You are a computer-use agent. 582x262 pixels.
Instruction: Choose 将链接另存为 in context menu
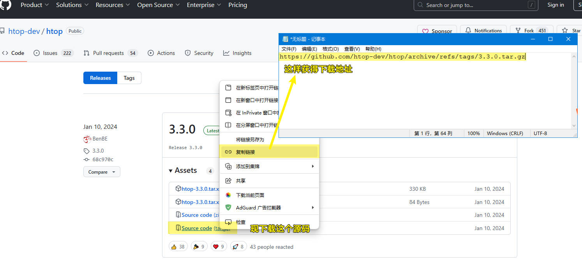pyautogui.click(x=270, y=139)
